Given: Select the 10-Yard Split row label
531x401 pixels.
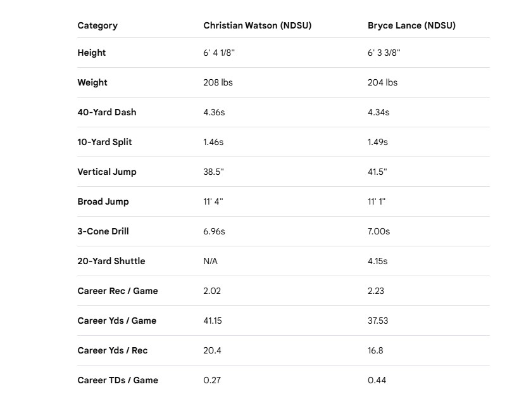Looking at the screenshot, I should pyautogui.click(x=104, y=142).
